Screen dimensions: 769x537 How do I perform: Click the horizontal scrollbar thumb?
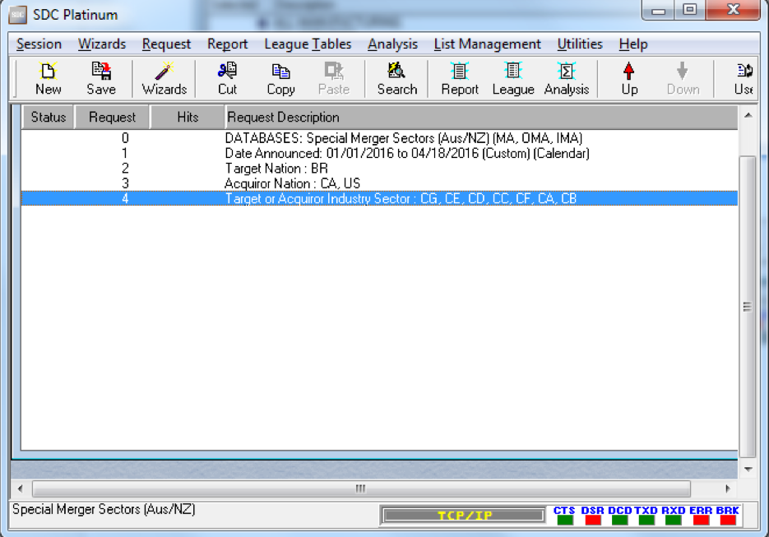[x=361, y=488]
